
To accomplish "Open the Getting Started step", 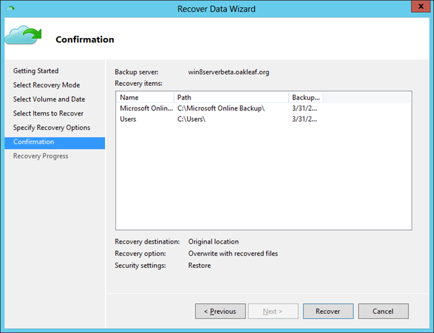I will click(x=36, y=71).
